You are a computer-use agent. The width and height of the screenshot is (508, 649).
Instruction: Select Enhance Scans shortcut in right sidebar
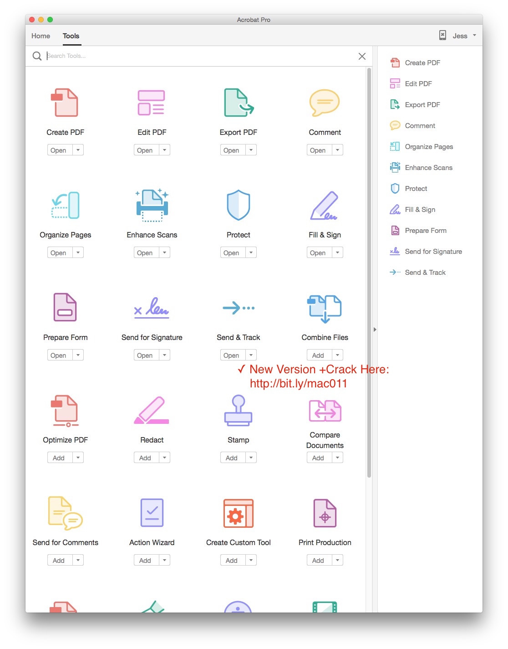click(421, 168)
